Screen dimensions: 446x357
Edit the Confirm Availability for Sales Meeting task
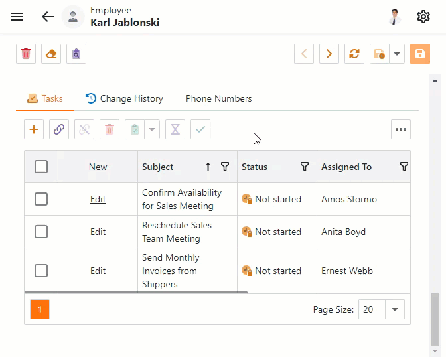coord(98,199)
